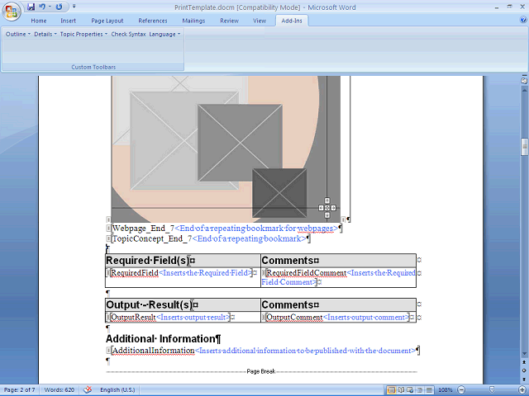Save the document from the Quick Access Toolbar
The height and width of the screenshot is (396, 529).
31,7
